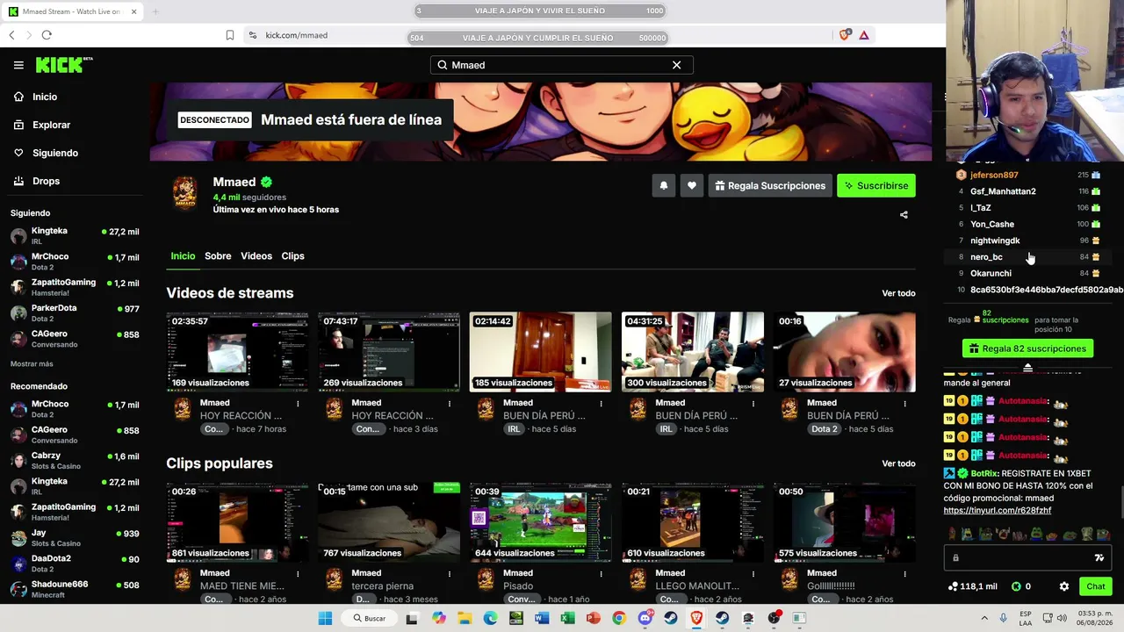Open options for the 169 visualizaciones video

point(298,404)
